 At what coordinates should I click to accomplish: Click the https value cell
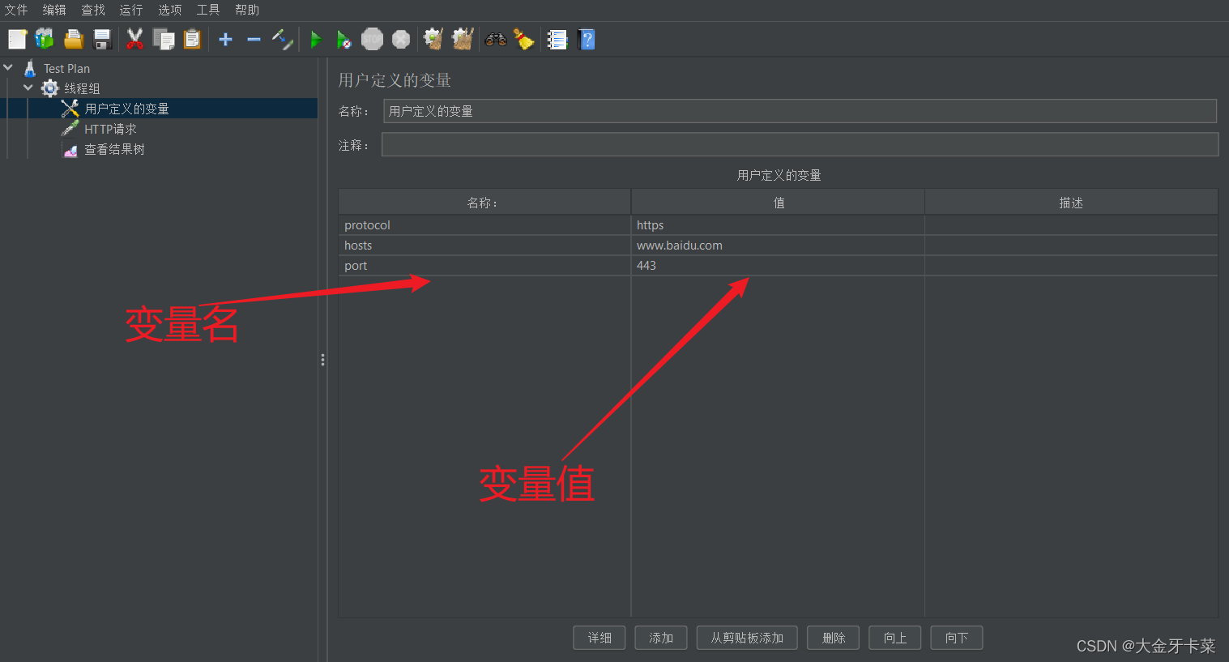click(x=778, y=225)
